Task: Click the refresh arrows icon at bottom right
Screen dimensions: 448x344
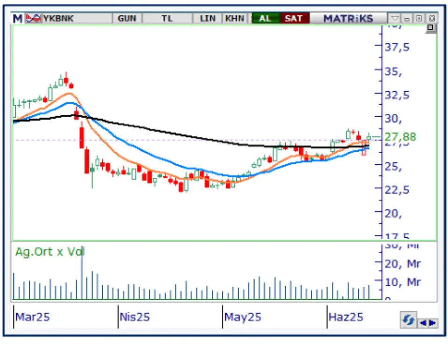Action: click(408, 320)
